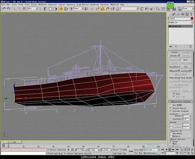Uncheck the Smooth Result checkbox
This screenshot has height=159, width=195.
click(171, 108)
